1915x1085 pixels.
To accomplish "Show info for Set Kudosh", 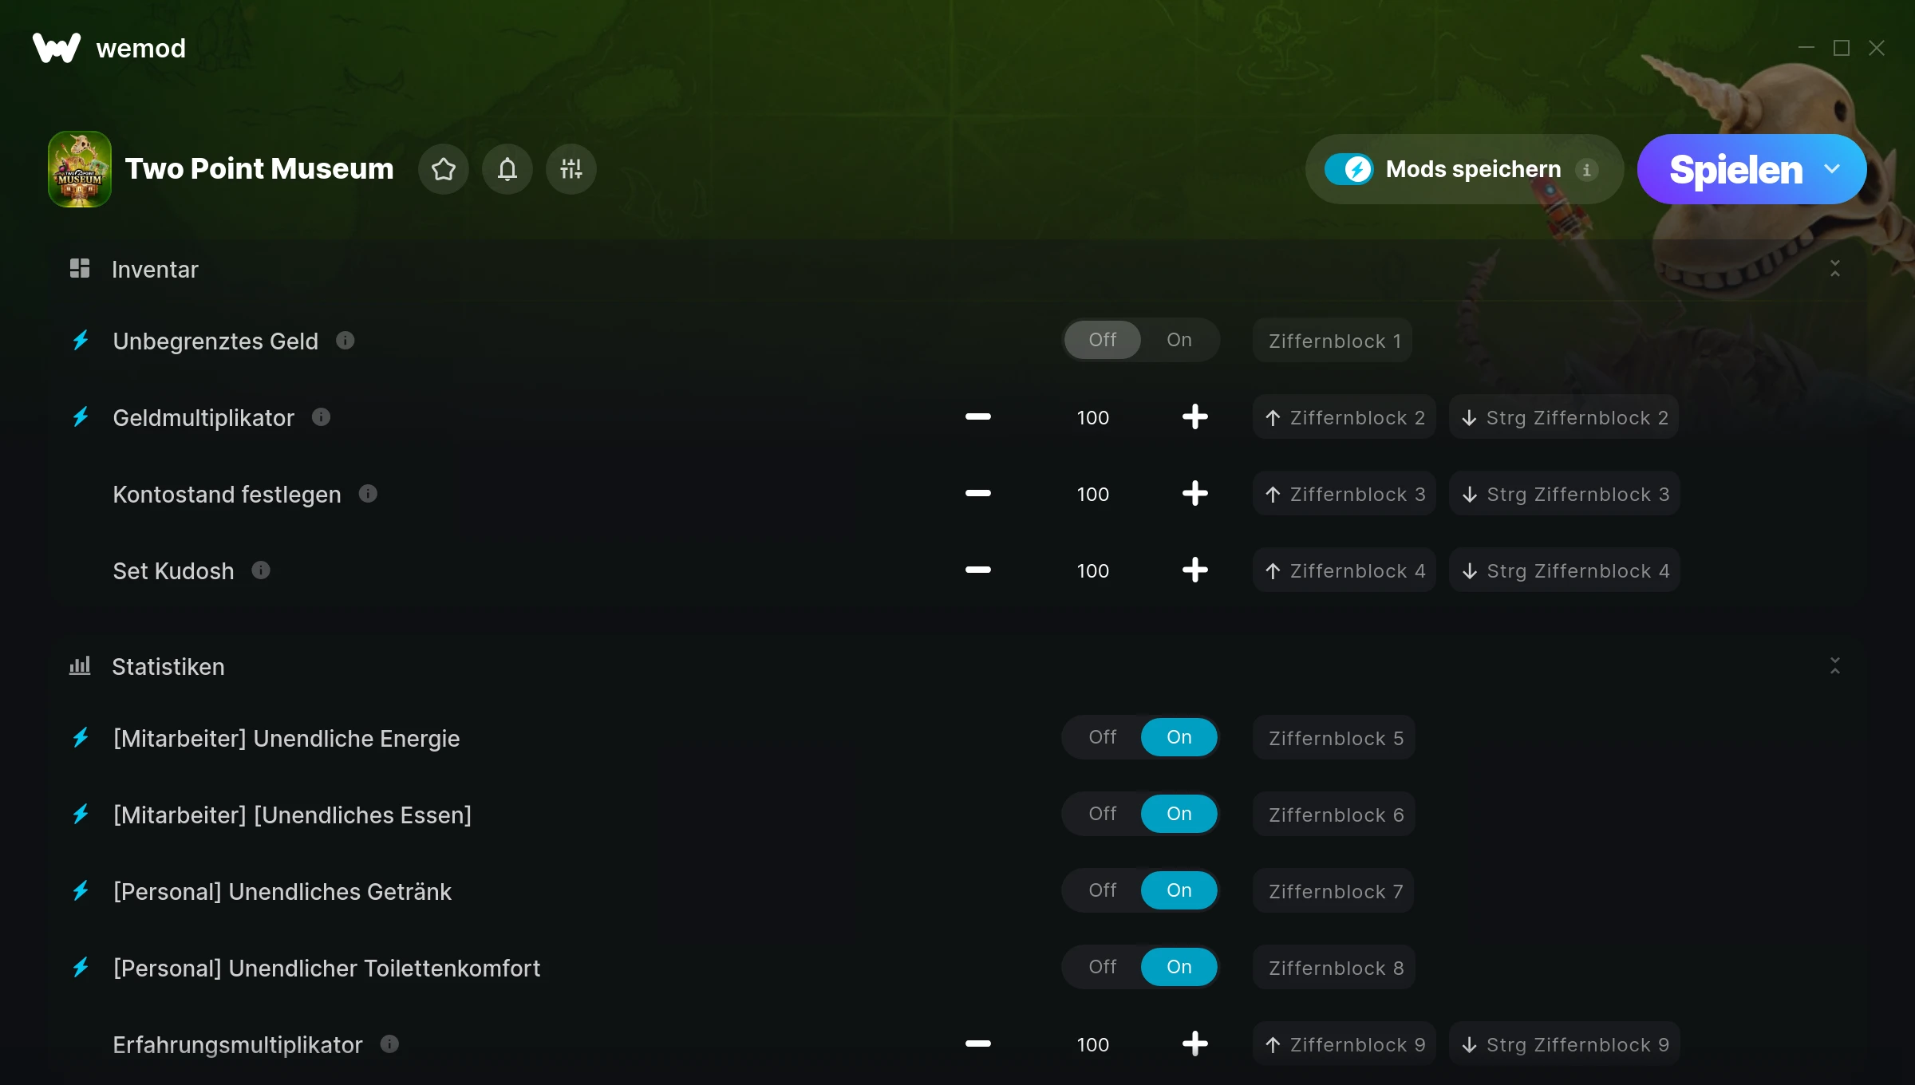I will pos(261,570).
